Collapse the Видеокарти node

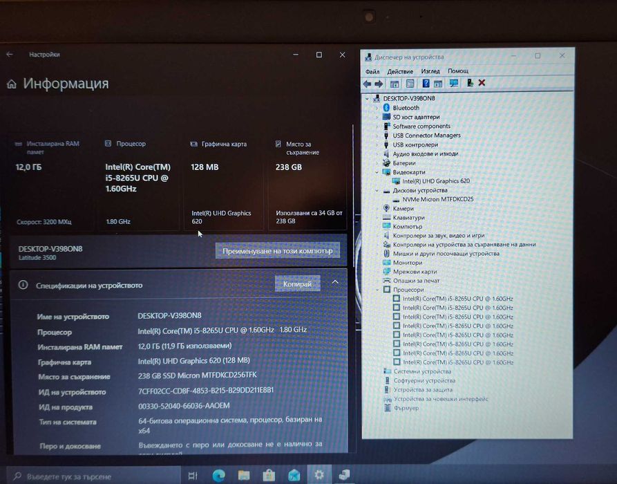[377, 172]
